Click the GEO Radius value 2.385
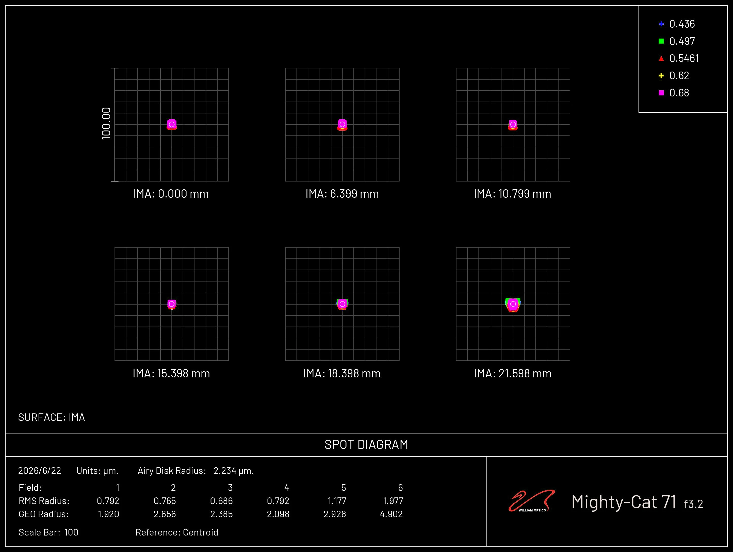This screenshot has height=552, width=733. (x=221, y=514)
